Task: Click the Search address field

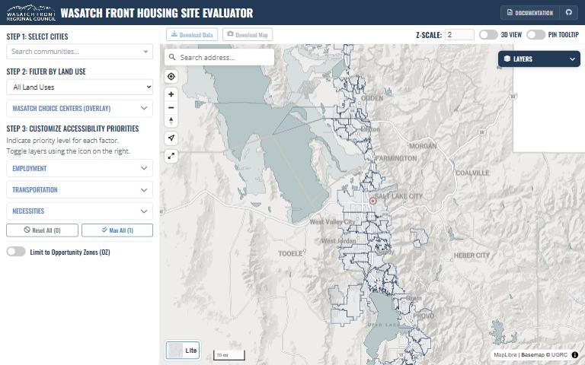Action: click(219, 57)
